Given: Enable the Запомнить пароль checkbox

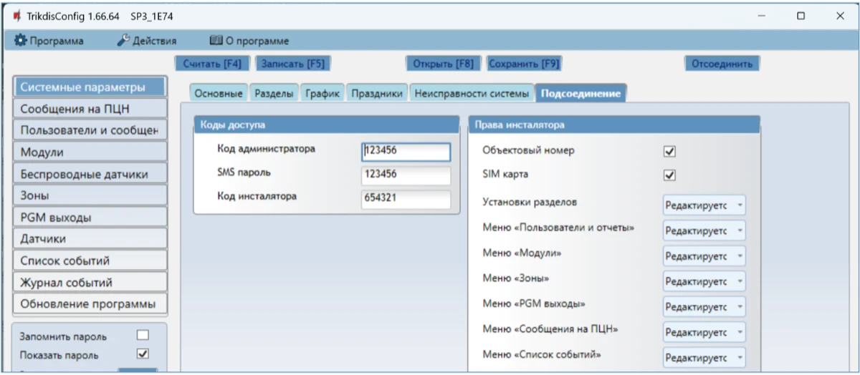Looking at the screenshot, I should 142,336.
